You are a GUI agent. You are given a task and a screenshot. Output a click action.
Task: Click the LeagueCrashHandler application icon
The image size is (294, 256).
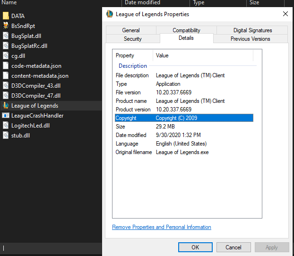click(x=6, y=116)
